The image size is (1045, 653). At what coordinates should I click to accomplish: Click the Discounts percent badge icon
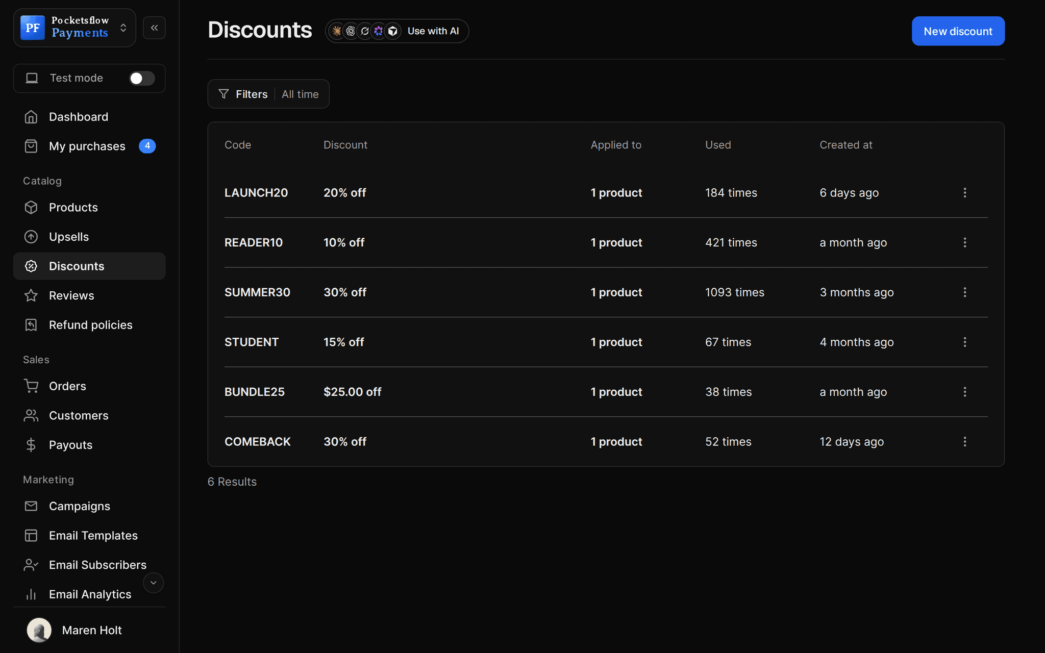click(x=31, y=266)
